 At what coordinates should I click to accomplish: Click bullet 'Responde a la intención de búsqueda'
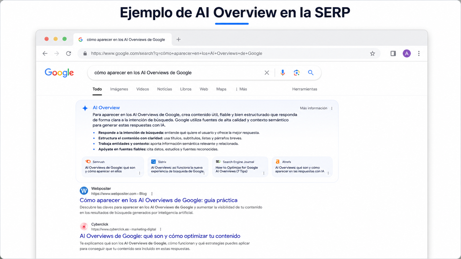pyautogui.click(x=179, y=133)
